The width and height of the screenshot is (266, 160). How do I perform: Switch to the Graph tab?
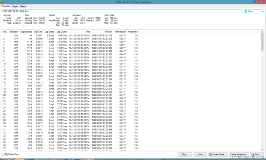click(x=15, y=6)
